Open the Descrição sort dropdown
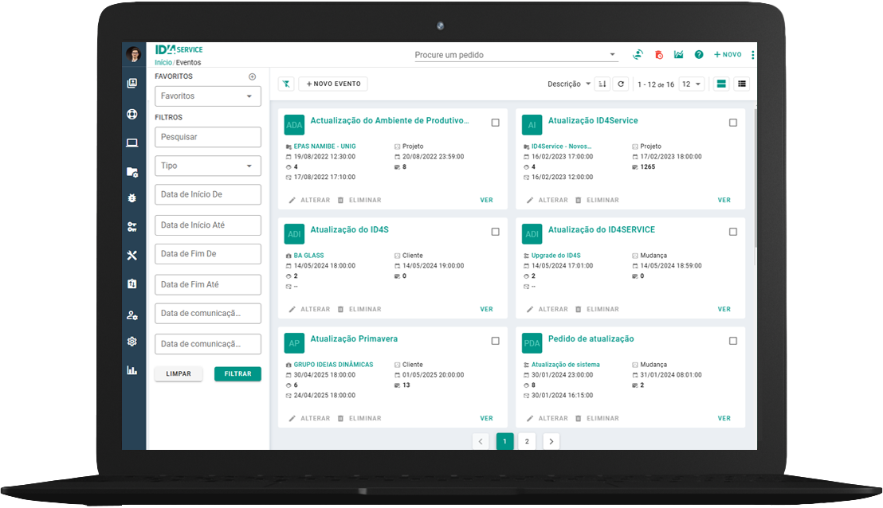The height and width of the screenshot is (508, 883). (569, 84)
